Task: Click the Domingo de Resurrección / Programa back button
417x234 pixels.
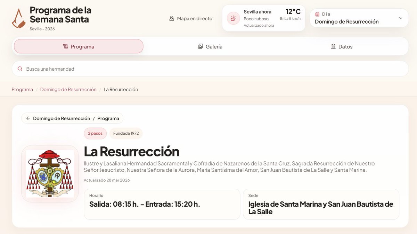Action: [72, 118]
